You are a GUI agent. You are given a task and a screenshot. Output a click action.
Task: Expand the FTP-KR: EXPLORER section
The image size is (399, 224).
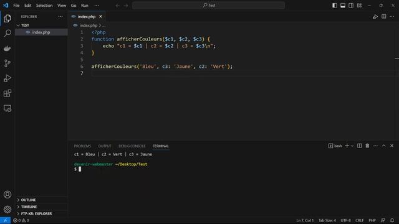(42, 213)
